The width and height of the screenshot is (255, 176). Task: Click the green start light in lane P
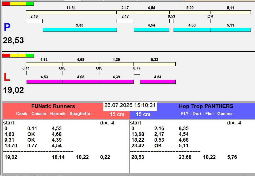point(30,4)
